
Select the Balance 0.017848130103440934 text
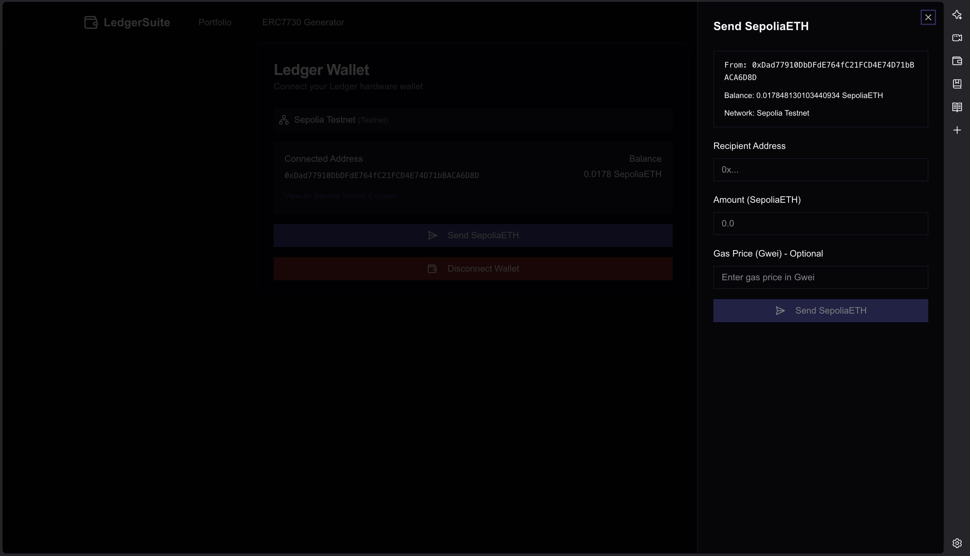click(x=803, y=95)
